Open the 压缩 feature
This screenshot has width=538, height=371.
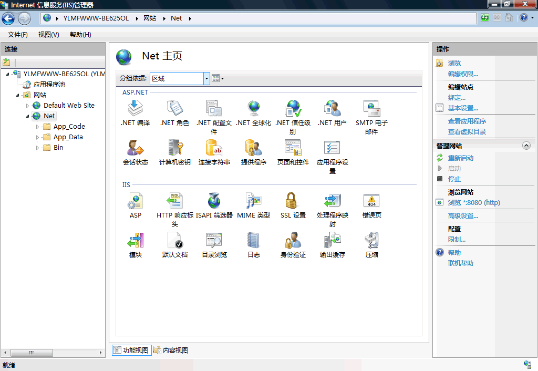(371, 245)
